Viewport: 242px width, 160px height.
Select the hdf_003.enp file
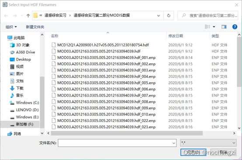(x=106, y=70)
